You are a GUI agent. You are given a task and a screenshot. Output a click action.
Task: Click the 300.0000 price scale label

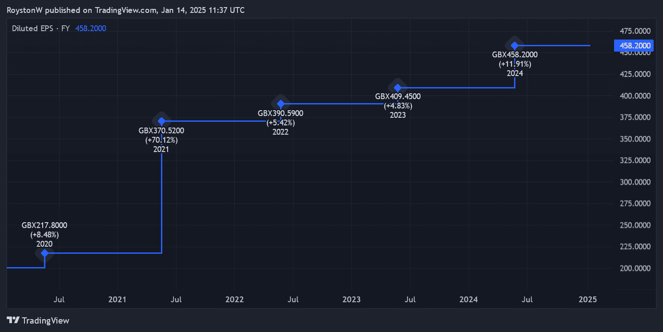point(635,182)
